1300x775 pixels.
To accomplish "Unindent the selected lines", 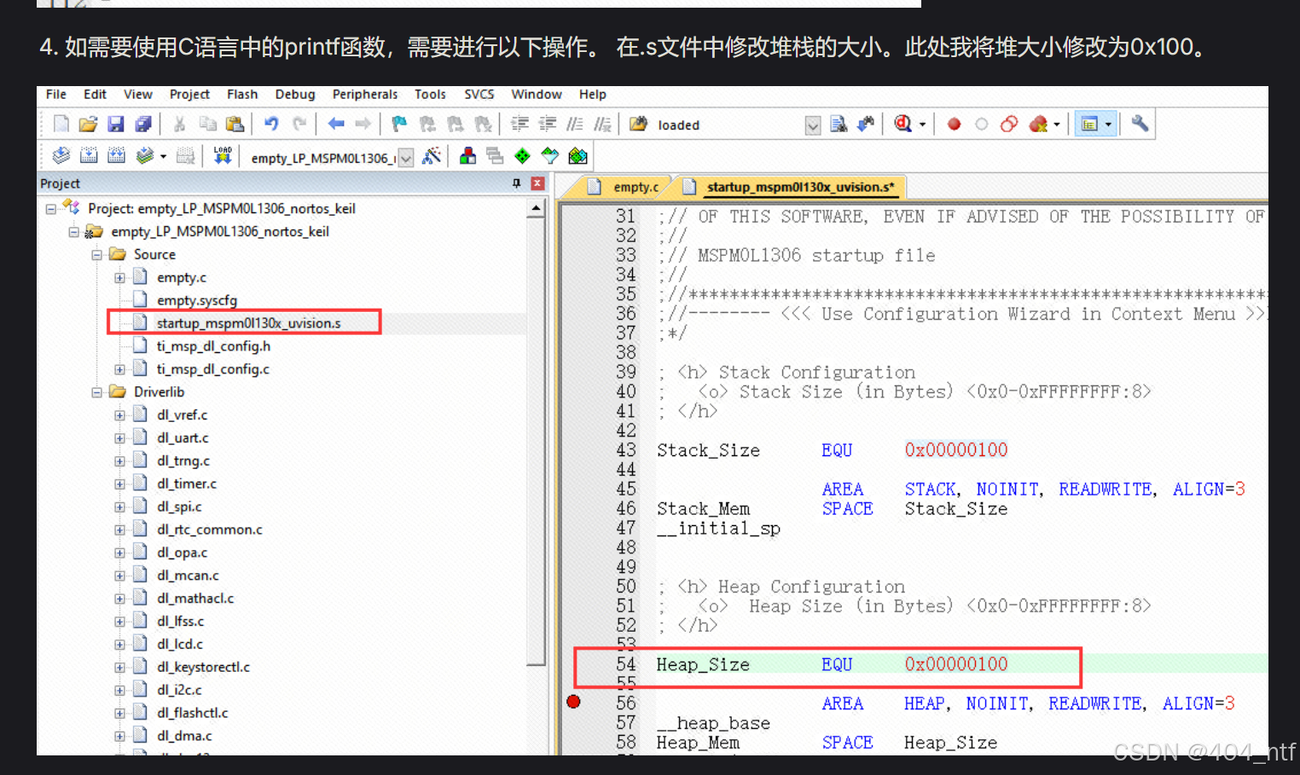I will [547, 124].
